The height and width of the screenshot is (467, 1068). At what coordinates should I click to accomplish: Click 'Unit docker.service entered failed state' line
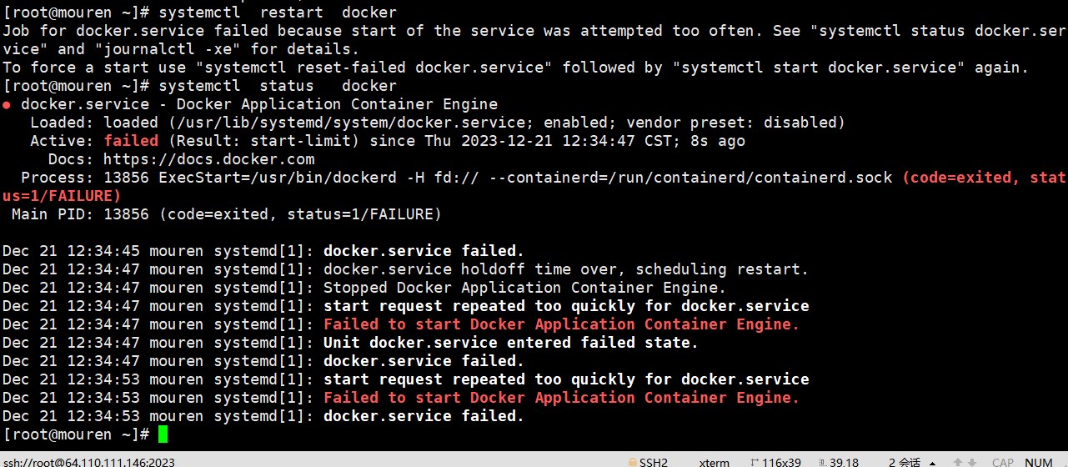(x=510, y=343)
